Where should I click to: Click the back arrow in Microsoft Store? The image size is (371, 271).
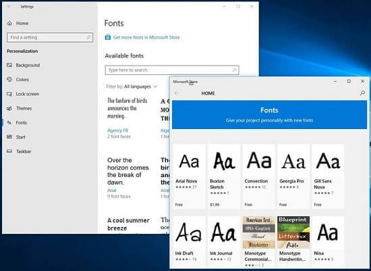click(177, 93)
